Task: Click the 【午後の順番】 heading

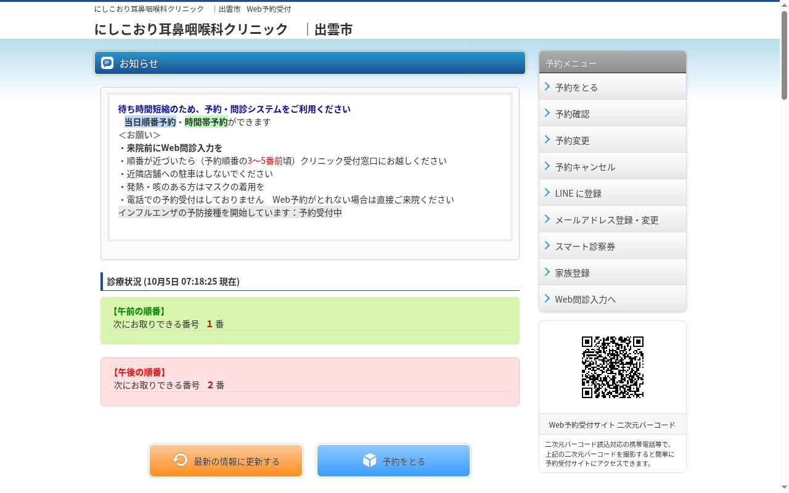Action: point(139,372)
